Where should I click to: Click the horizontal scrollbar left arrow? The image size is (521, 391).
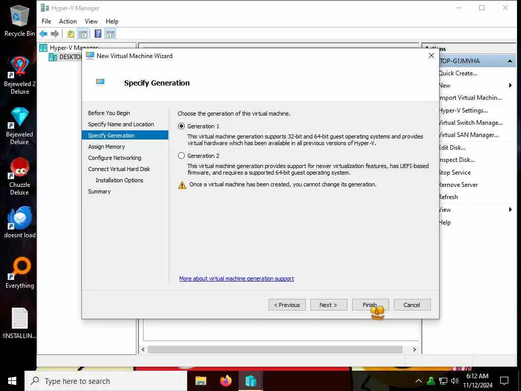[x=143, y=349]
